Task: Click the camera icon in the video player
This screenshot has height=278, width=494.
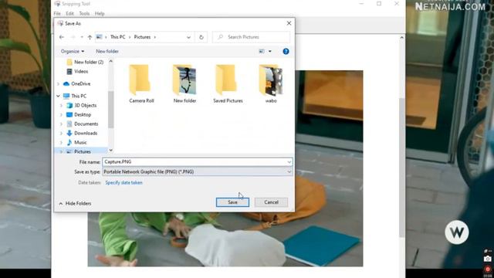Action: click(x=487, y=259)
